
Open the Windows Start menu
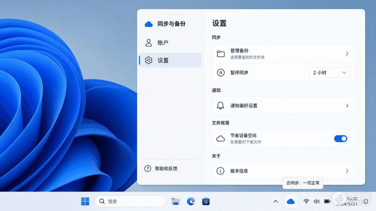tap(85, 201)
